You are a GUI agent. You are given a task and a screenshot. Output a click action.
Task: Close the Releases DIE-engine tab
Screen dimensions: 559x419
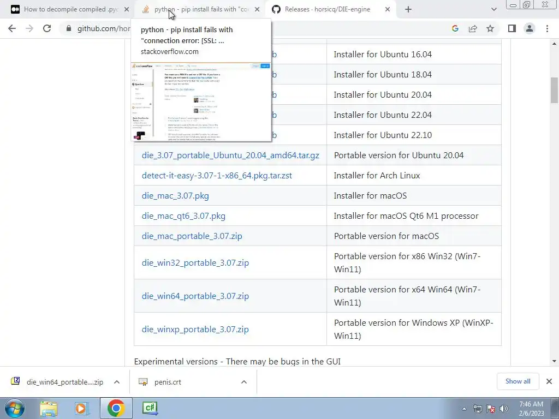pos(388,9)
